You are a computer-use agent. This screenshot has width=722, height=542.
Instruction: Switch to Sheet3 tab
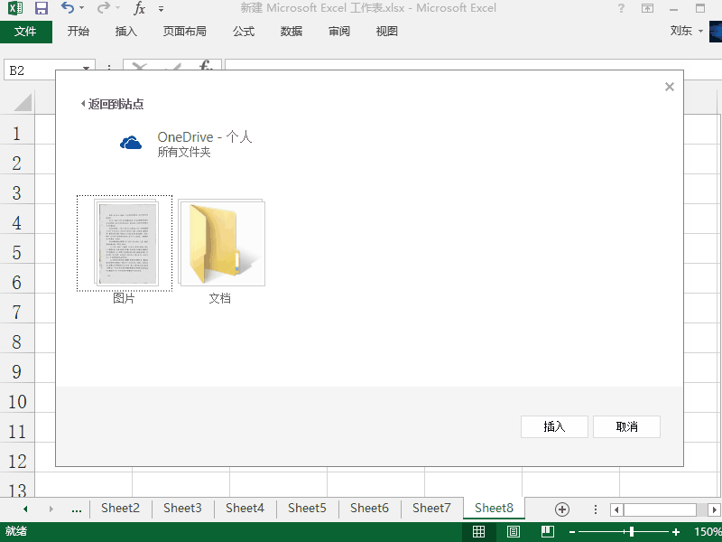[182, 509]
